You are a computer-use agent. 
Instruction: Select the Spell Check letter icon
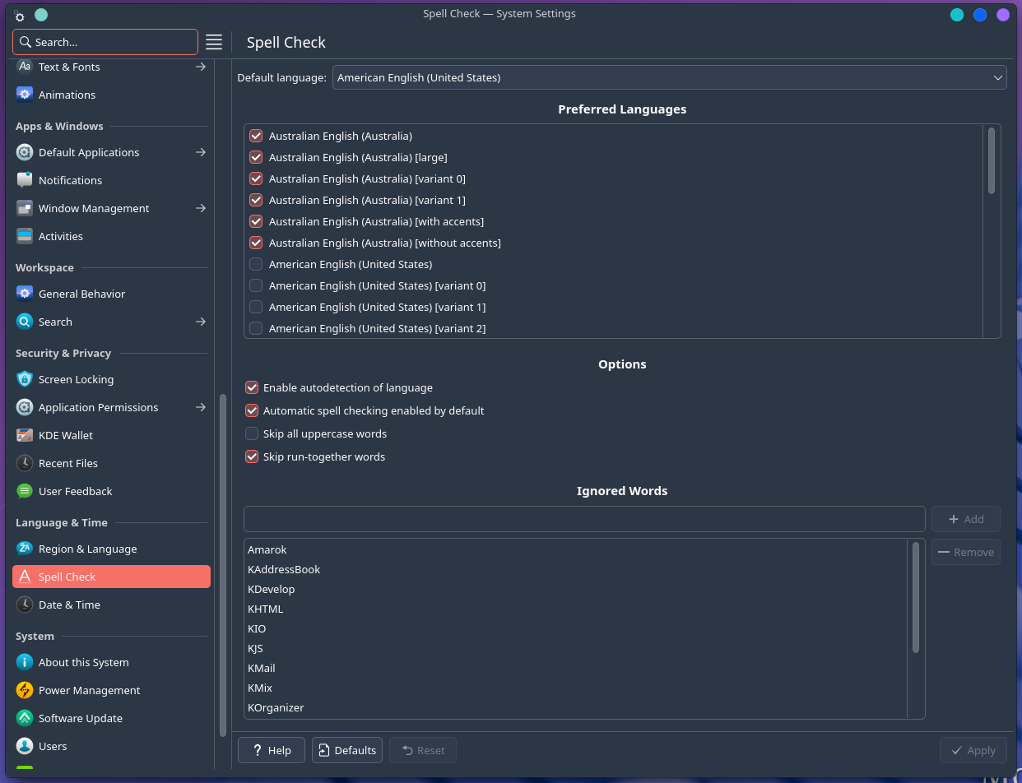click(25, 577)
